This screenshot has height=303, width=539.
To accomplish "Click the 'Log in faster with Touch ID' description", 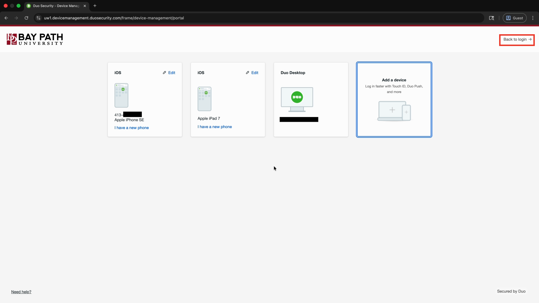I will (x=394, y=89).
